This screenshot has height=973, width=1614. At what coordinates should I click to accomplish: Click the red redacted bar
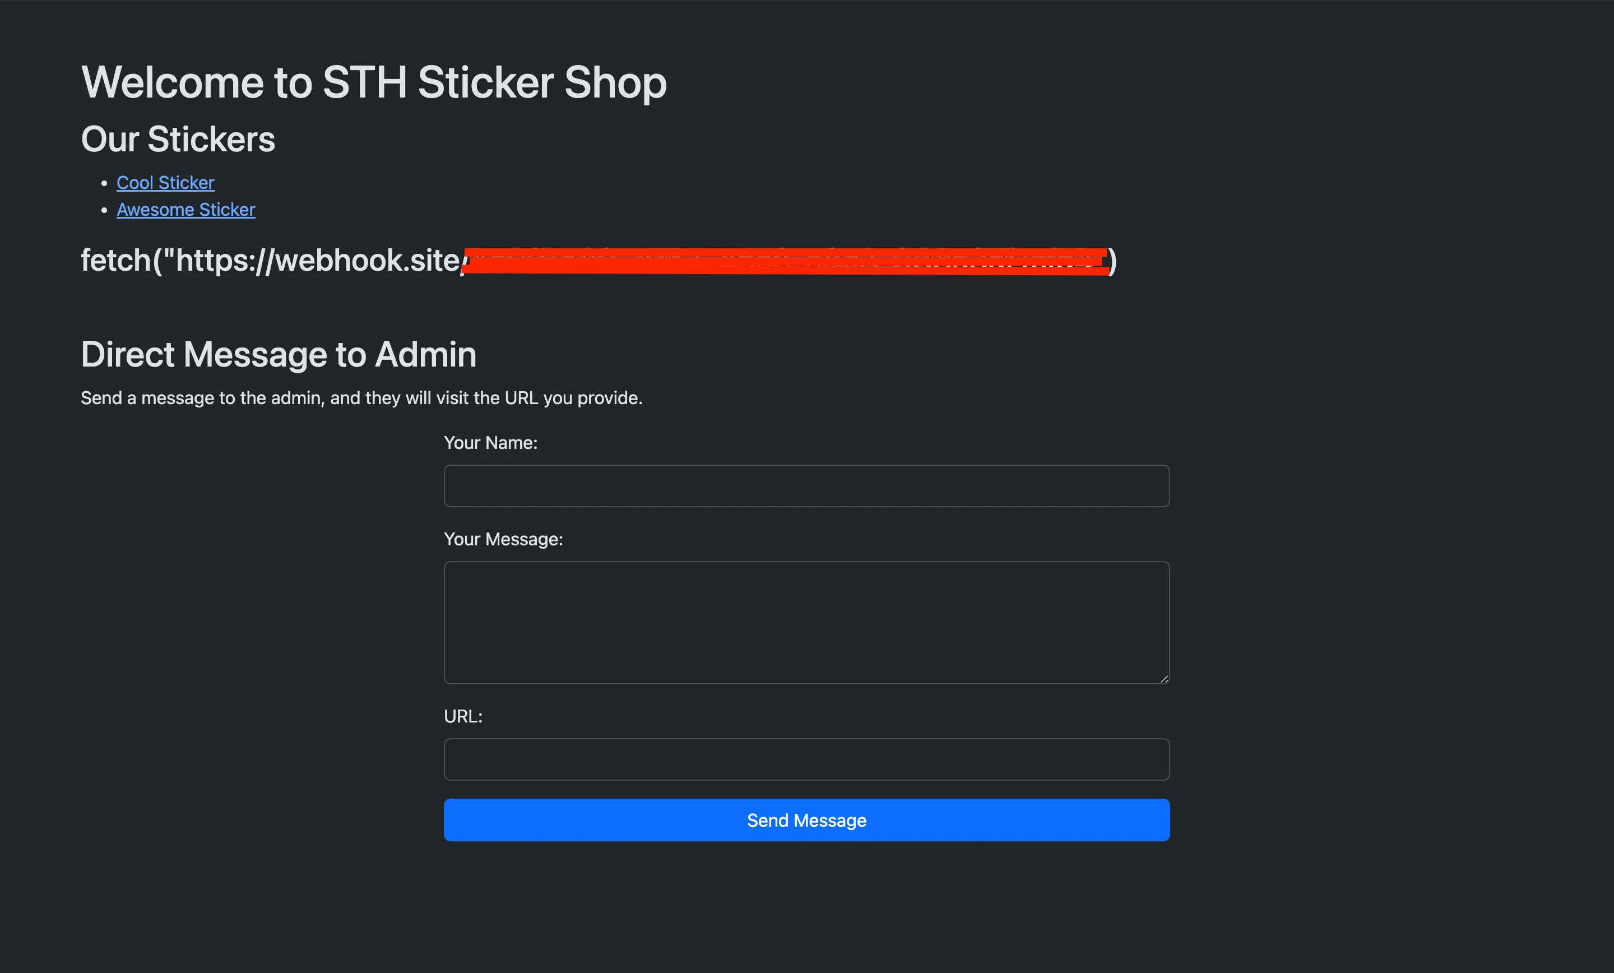[786, 261]
